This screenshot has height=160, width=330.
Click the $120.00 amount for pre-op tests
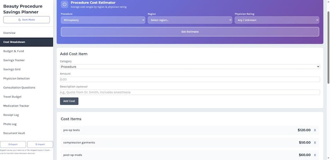click(x=304, y=130)
